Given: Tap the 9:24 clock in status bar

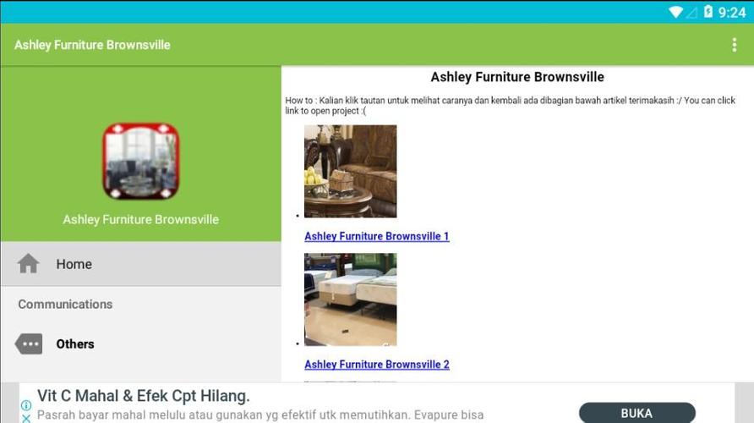Looking at the screenshot, I should click(731, 12).
